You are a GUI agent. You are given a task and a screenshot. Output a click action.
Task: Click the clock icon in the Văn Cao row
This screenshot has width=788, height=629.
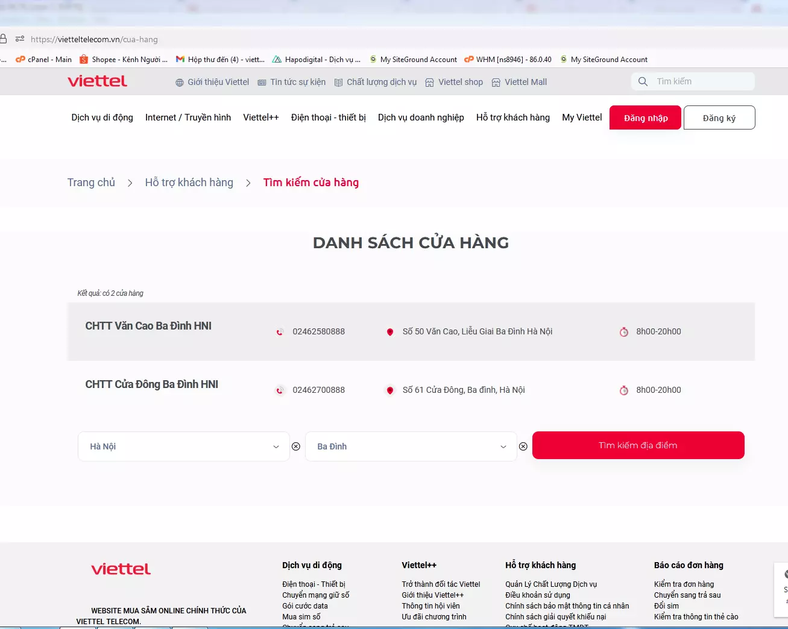pyautogui.click(x=624, y=332)
